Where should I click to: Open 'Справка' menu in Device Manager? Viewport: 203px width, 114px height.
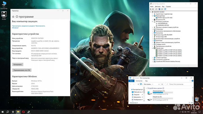click(x=168, y=6)
